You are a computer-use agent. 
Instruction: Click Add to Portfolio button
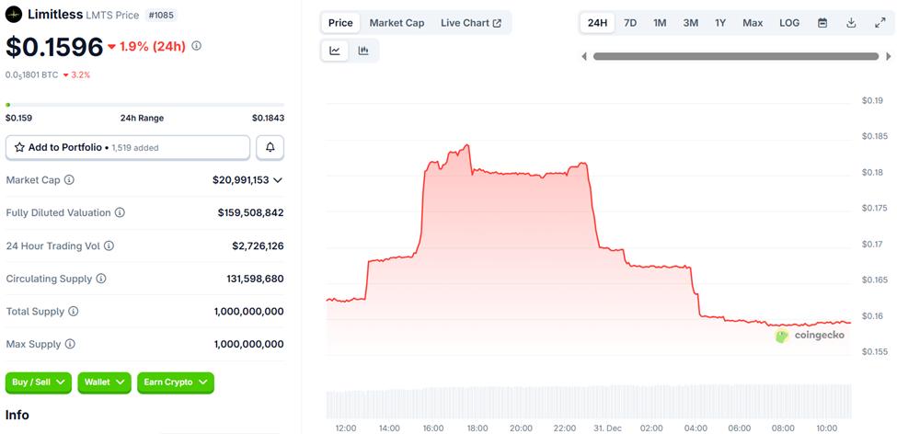tap(128, 147)
